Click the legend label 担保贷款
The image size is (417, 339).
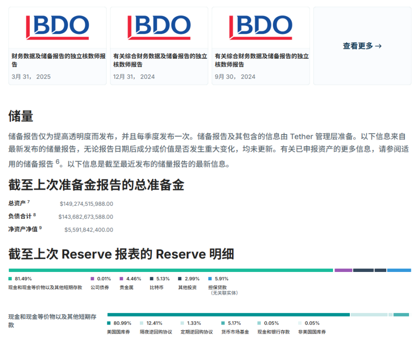coord(217,287)
